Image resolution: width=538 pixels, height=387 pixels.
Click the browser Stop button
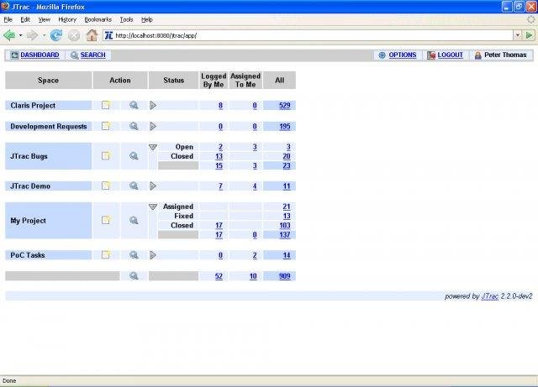pyautogui.click(x=73, y=35)
